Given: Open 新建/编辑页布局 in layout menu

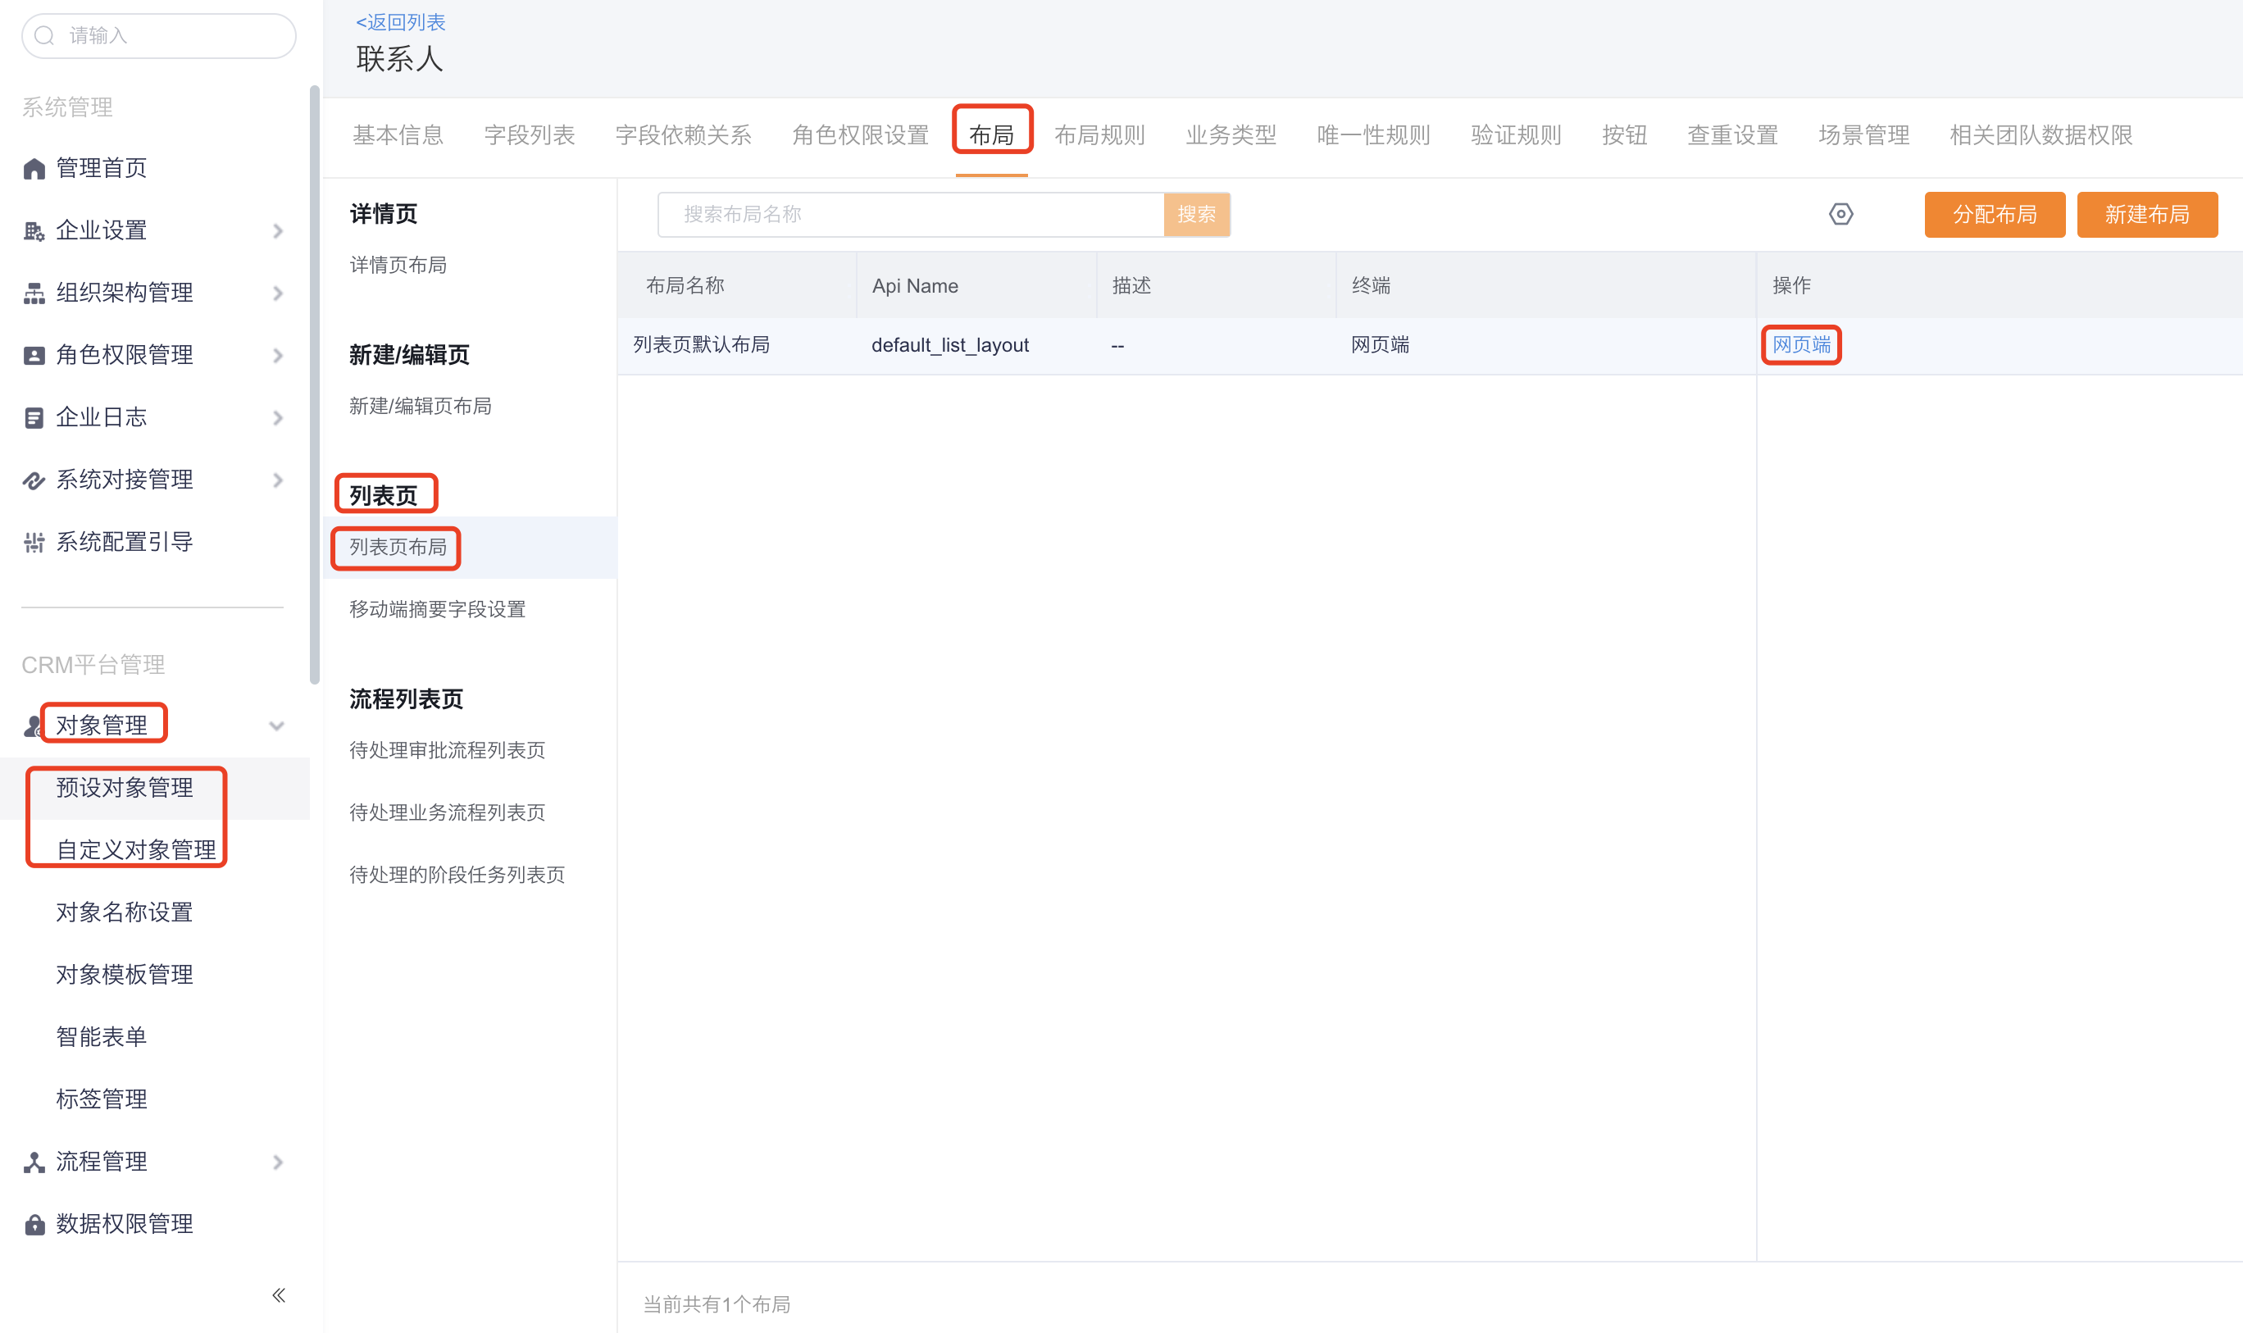Looking at the screenshot, I should [x=421, y=406].
